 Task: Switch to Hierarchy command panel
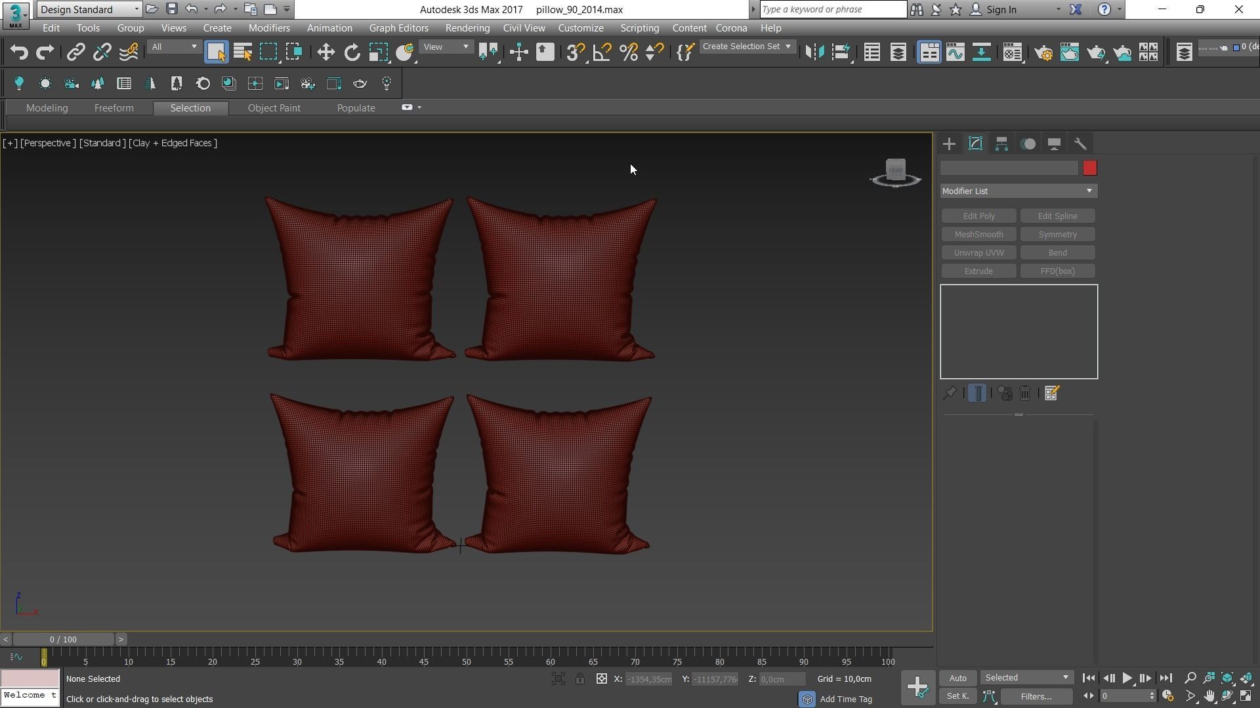[x=1001, y=144]
